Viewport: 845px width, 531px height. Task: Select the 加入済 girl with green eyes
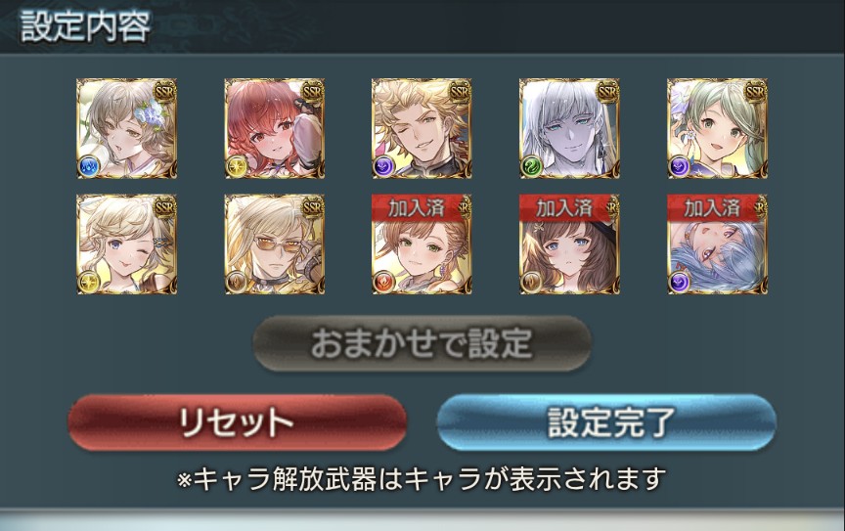pos(422,244)
